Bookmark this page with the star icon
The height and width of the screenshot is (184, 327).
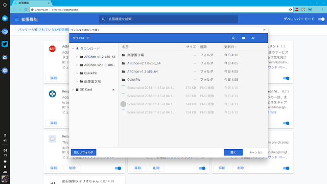click(x=290, y=10)
